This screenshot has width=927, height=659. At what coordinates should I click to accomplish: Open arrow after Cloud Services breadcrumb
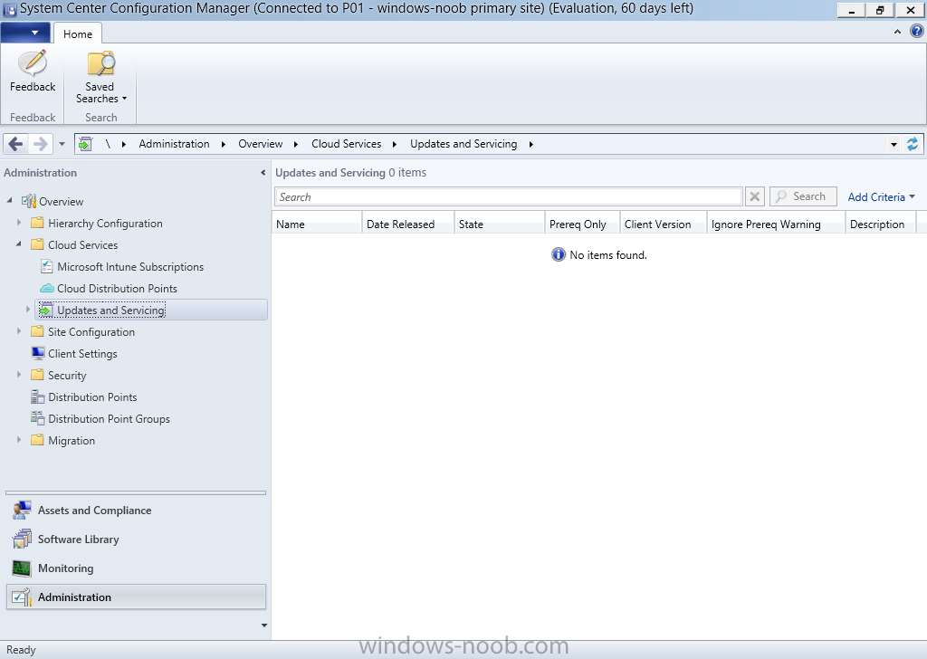tap(395, 144)
